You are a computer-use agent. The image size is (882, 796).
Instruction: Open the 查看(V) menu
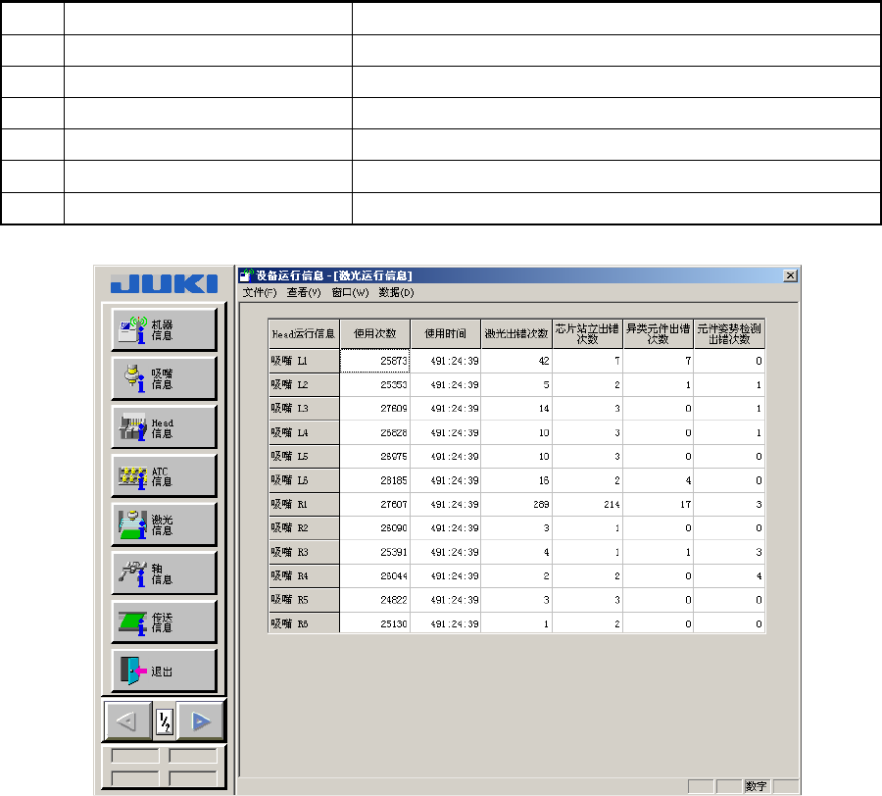click(304, 292)
